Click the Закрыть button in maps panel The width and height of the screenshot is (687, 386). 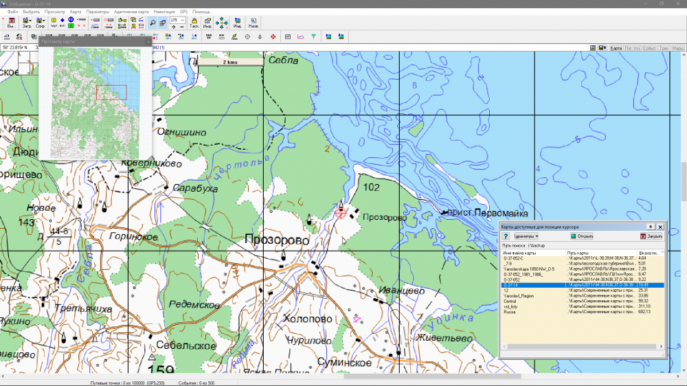pyautogui.click(x=651, y=236)
